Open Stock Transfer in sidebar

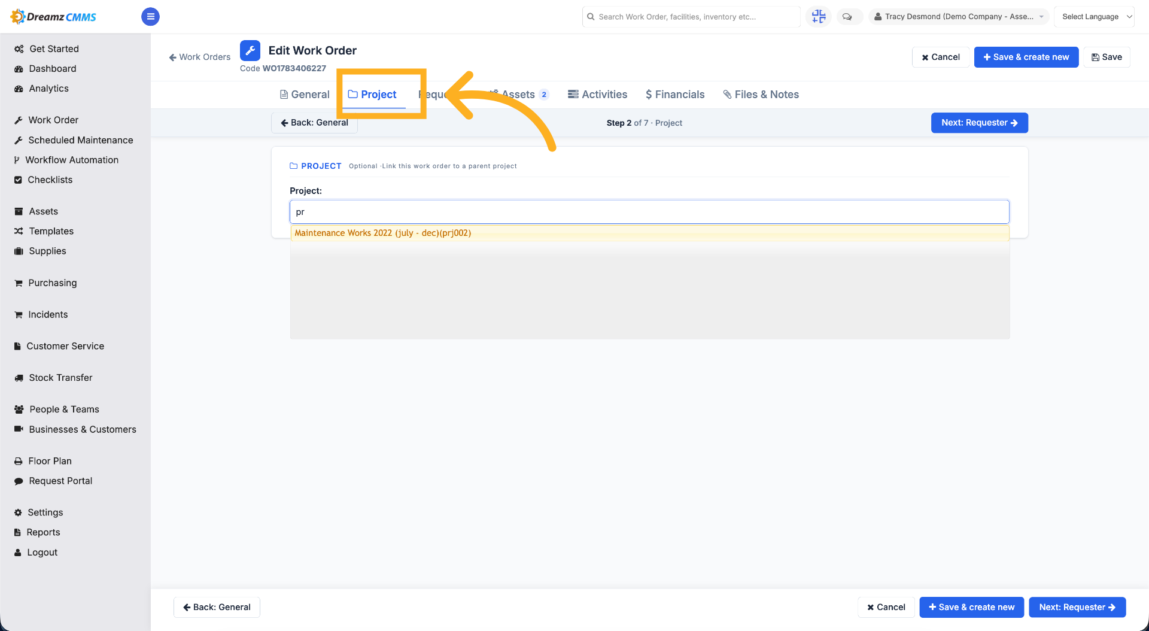coord(53,378)
